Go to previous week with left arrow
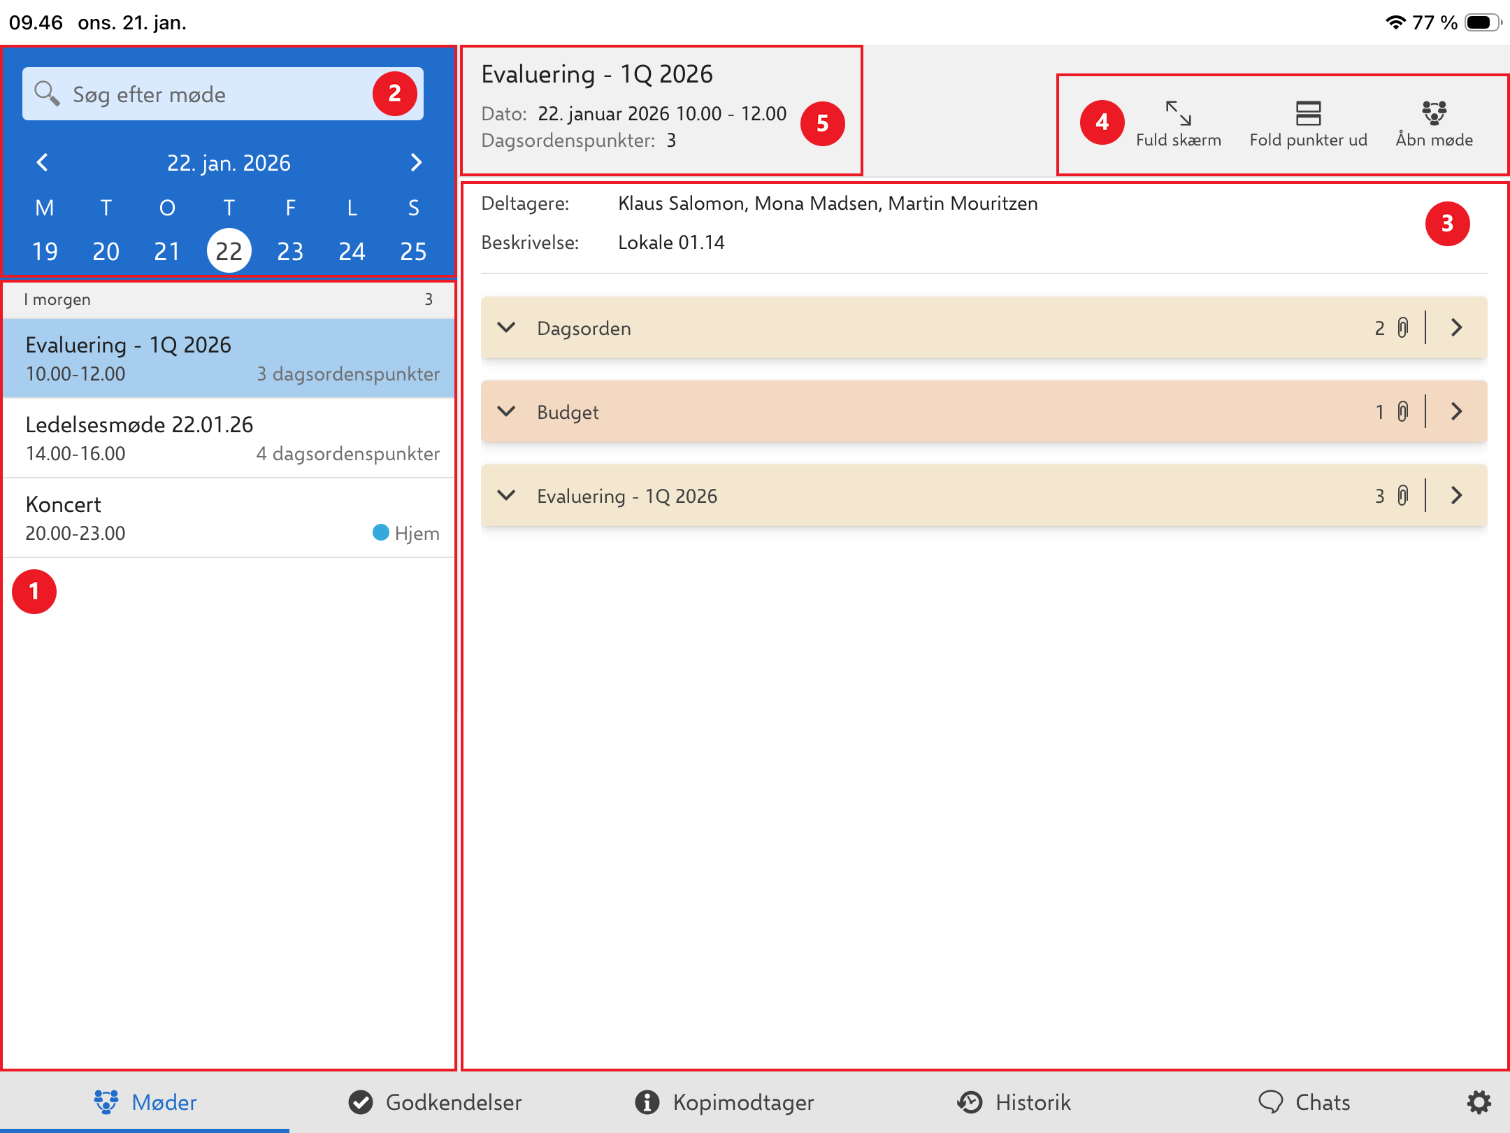The width and height of the screenshot is (1510, 1133). click(x=43, y=163)
